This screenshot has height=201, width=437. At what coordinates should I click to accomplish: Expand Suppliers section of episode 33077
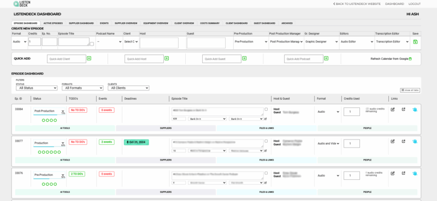coord(166,160)
